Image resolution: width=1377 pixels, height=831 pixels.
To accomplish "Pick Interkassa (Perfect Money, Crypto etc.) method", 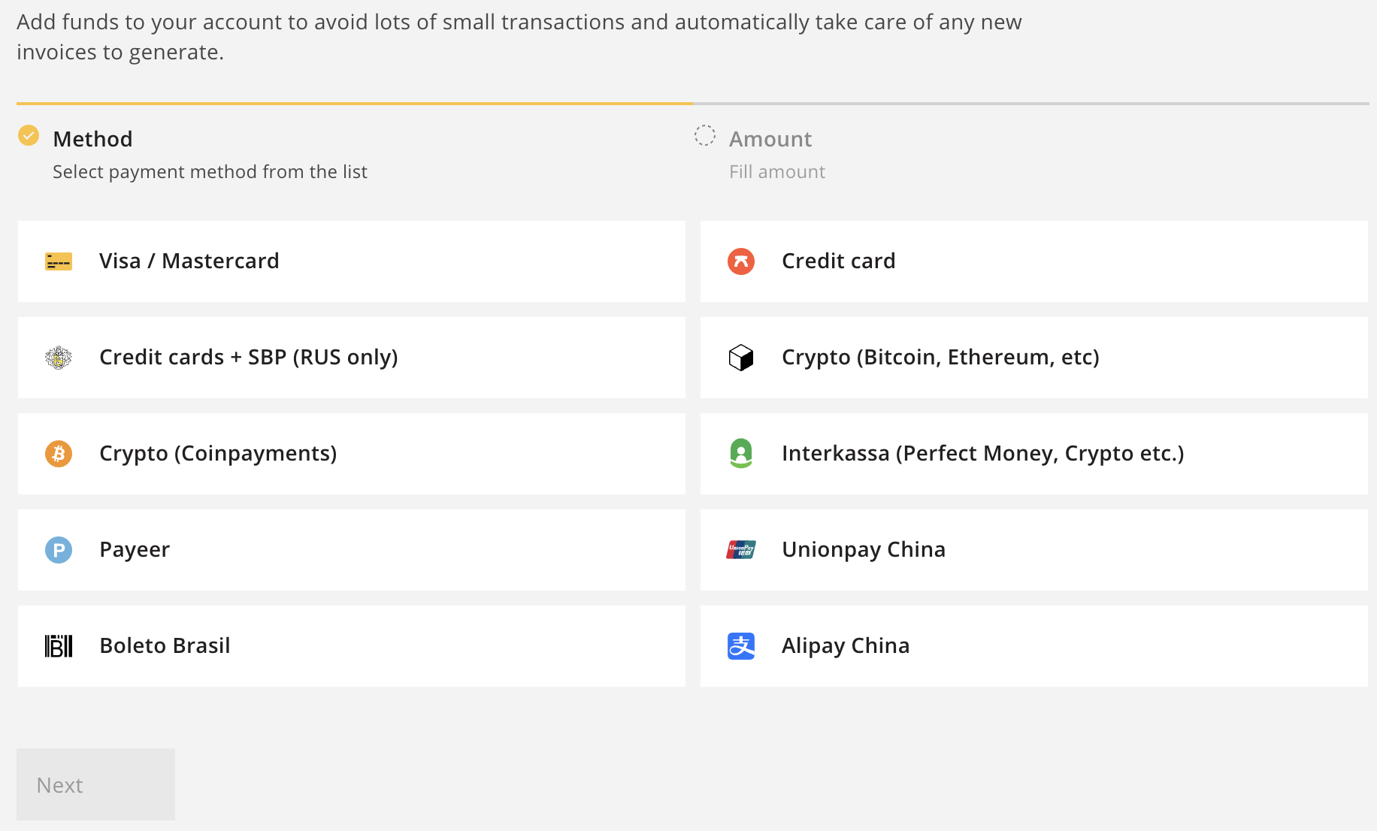I will (1034, 454).
